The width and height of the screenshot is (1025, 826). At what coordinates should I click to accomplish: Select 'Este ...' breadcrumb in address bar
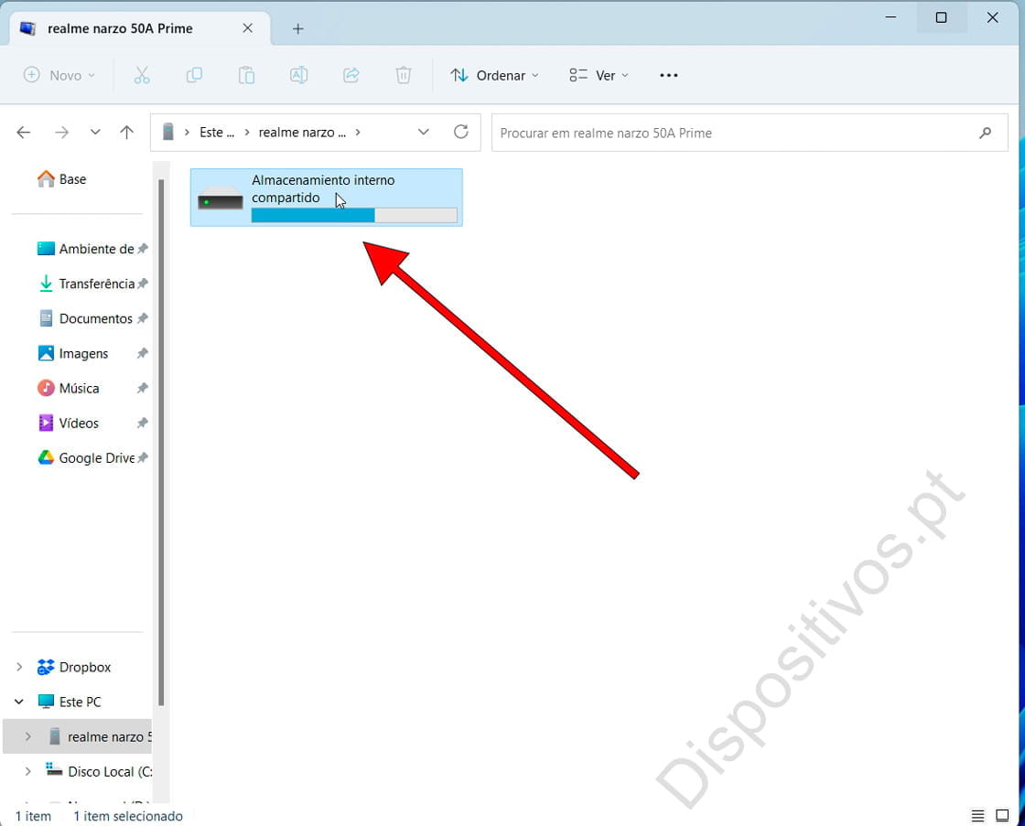(x=217, y=133)
